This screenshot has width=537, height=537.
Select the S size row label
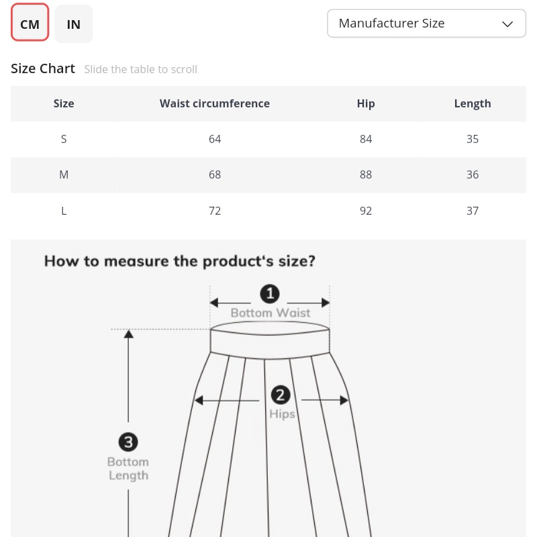tap(64, 139)
